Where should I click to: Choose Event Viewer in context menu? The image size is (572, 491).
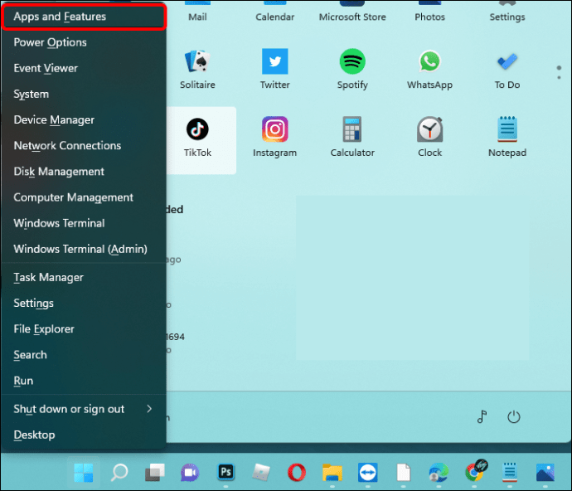[x=84, y=68]
